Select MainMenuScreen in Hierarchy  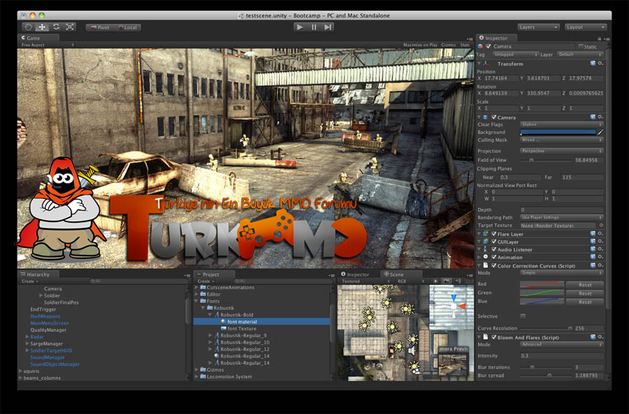(50, 323)
